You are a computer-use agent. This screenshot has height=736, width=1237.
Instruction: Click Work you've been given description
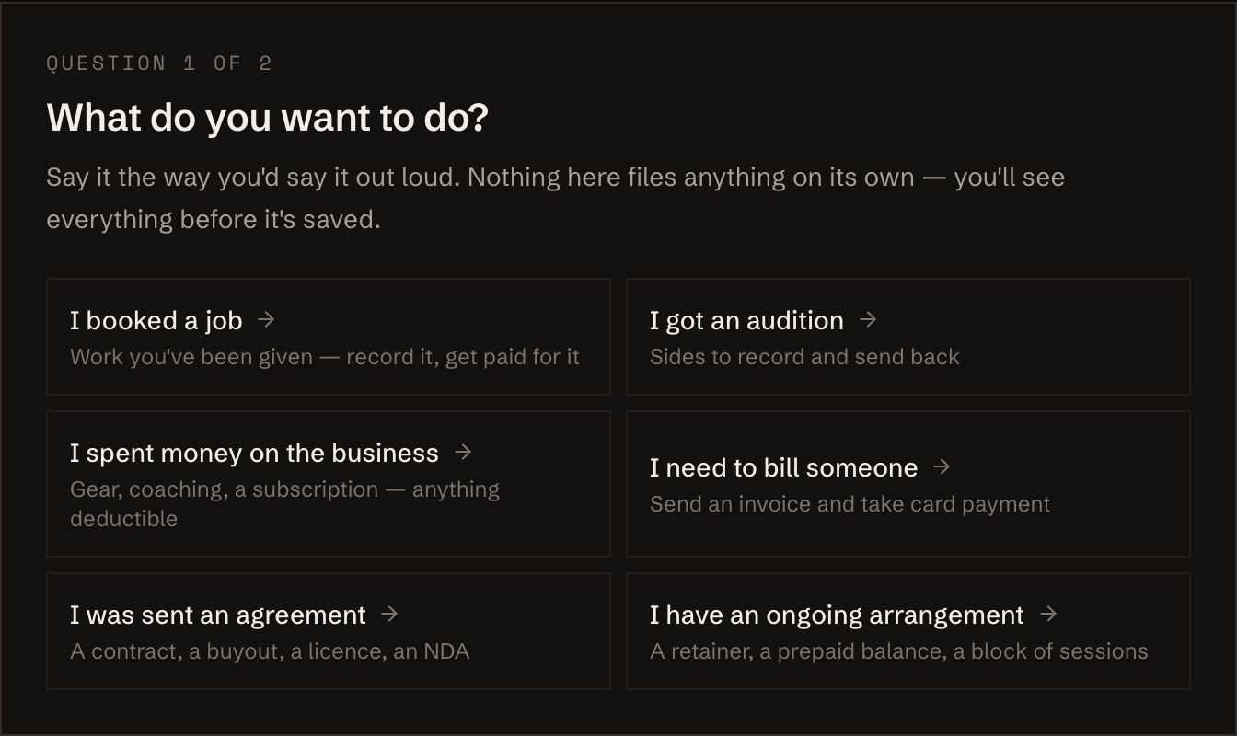(x=325, y=357)
